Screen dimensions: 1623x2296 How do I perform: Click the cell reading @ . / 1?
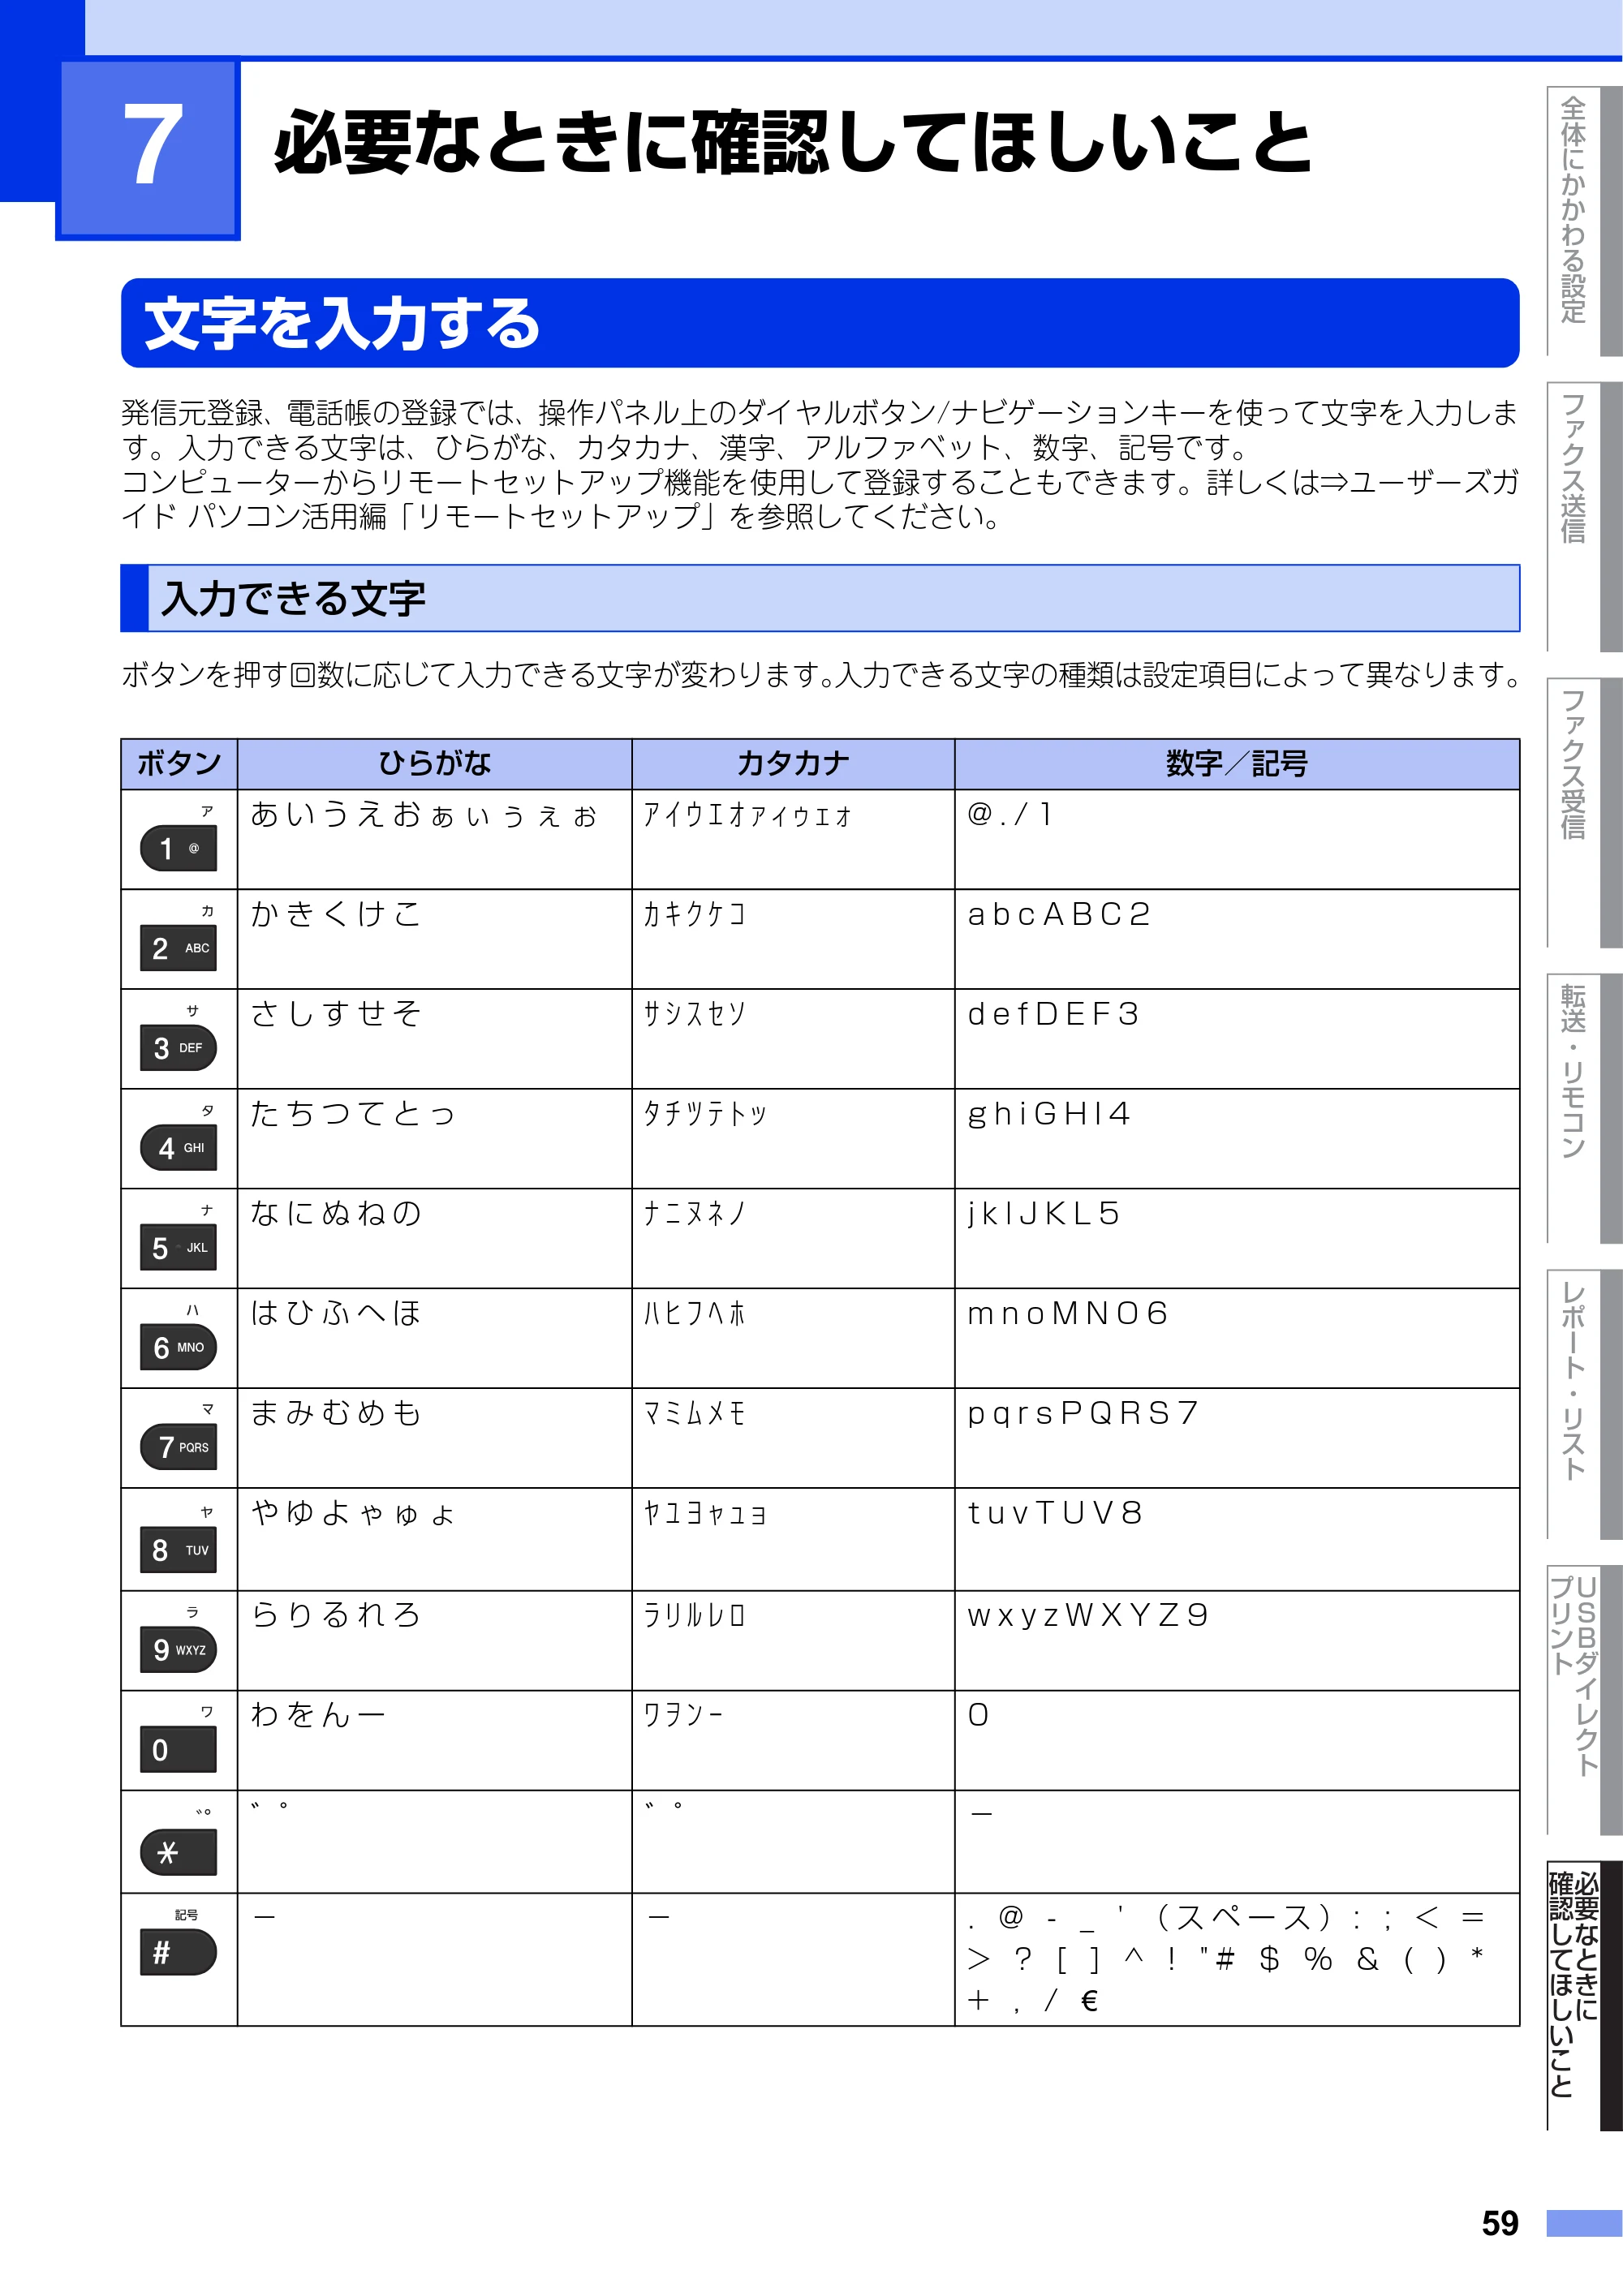tap(1237, 839)
